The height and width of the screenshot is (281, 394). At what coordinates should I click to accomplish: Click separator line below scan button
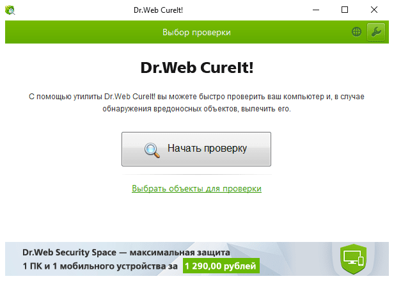click(196, 174)
